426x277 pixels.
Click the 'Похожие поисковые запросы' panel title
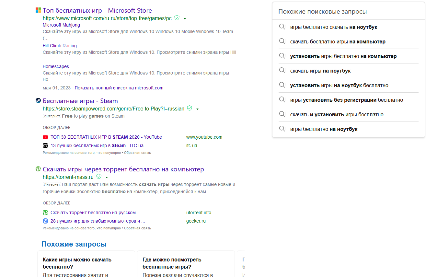(322, 12)
